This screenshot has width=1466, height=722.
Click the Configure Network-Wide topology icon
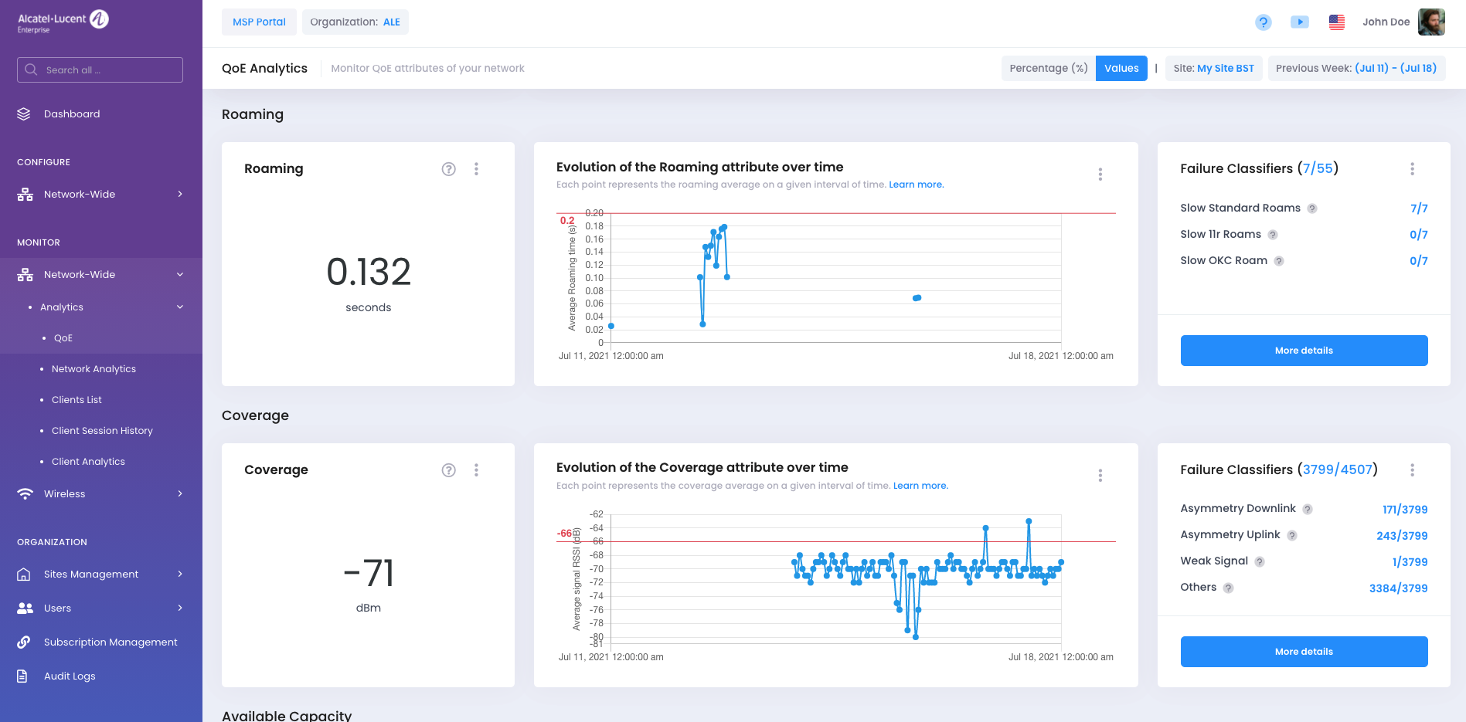(25, 194)
